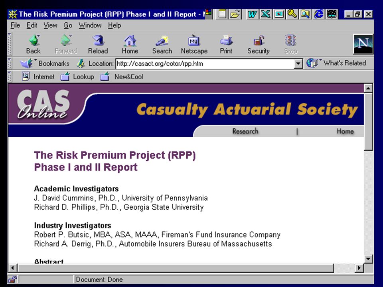The image size is (383, 287).
Task: Click the Netscape window title bar icon
Action: [x=13, y=14]
